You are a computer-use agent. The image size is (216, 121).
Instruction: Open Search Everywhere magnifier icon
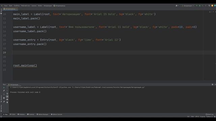point(209,6)
